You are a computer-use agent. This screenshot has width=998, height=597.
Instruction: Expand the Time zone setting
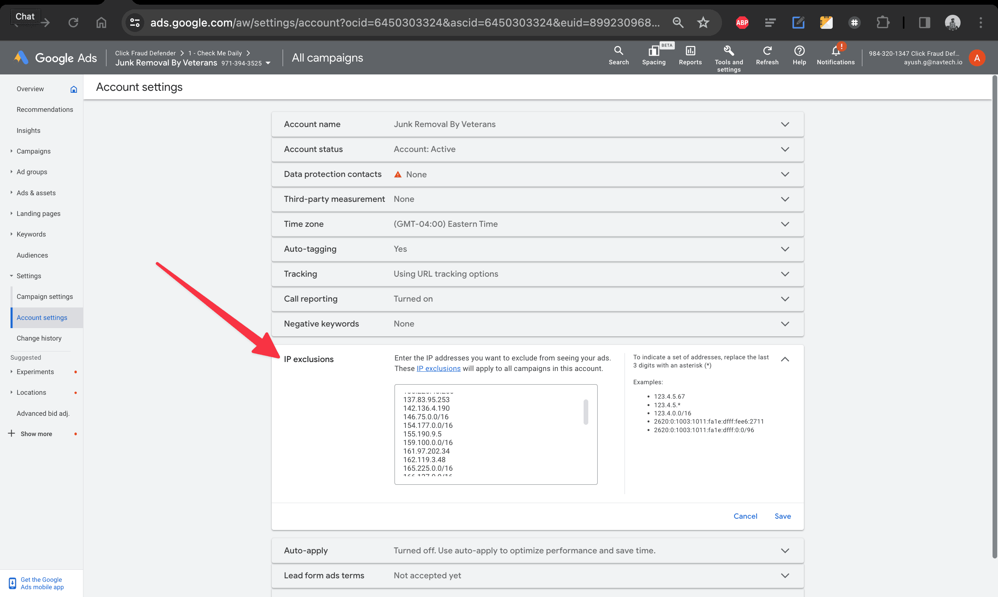pyautogui.click(x=784, y=224)
